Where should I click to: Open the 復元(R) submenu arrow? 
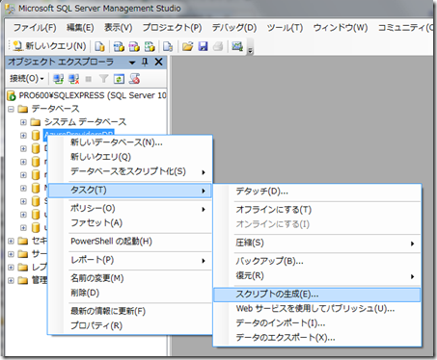click(x=412, y=276)
